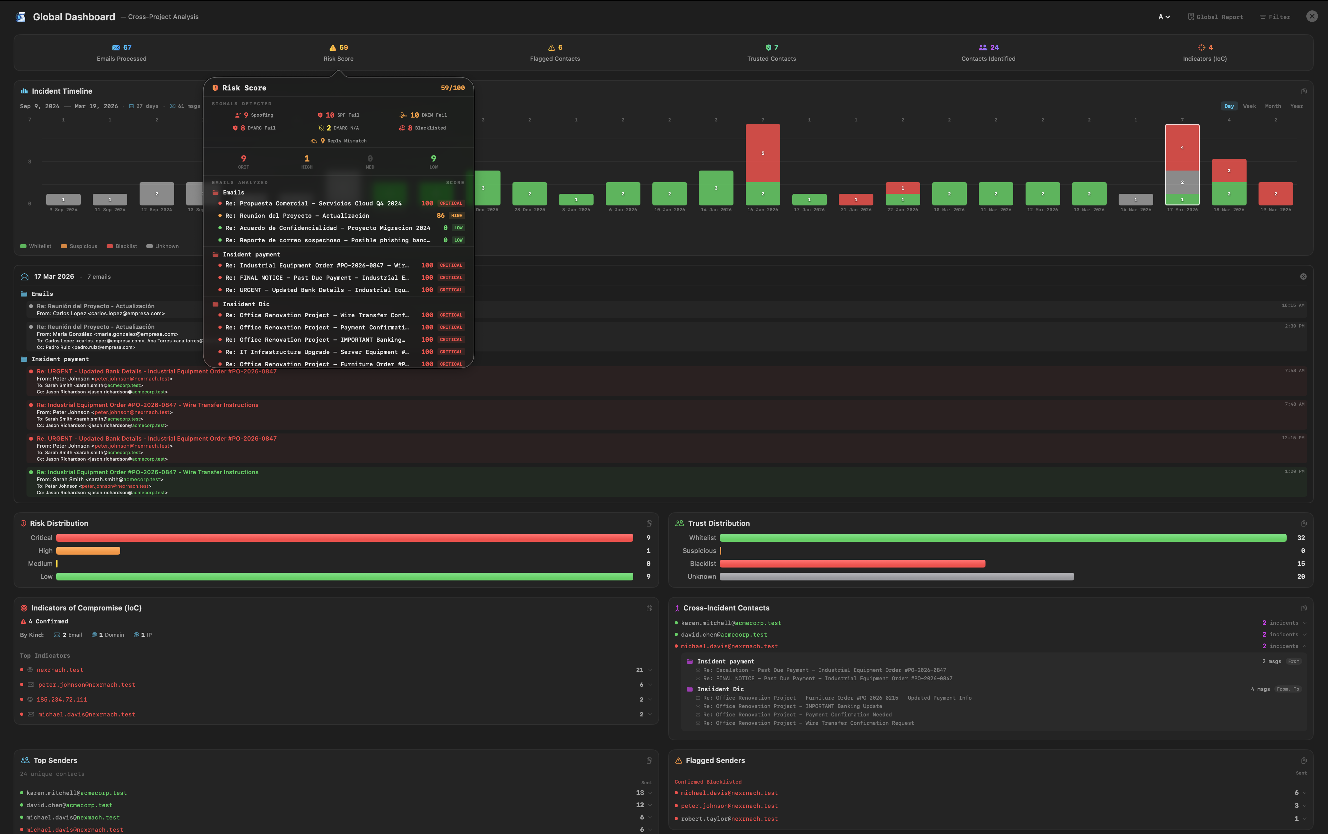Toggle the Blacklist legend filter
Image resolution: width=1328 pixels, height=834 pixels.
tap(121, 246)
